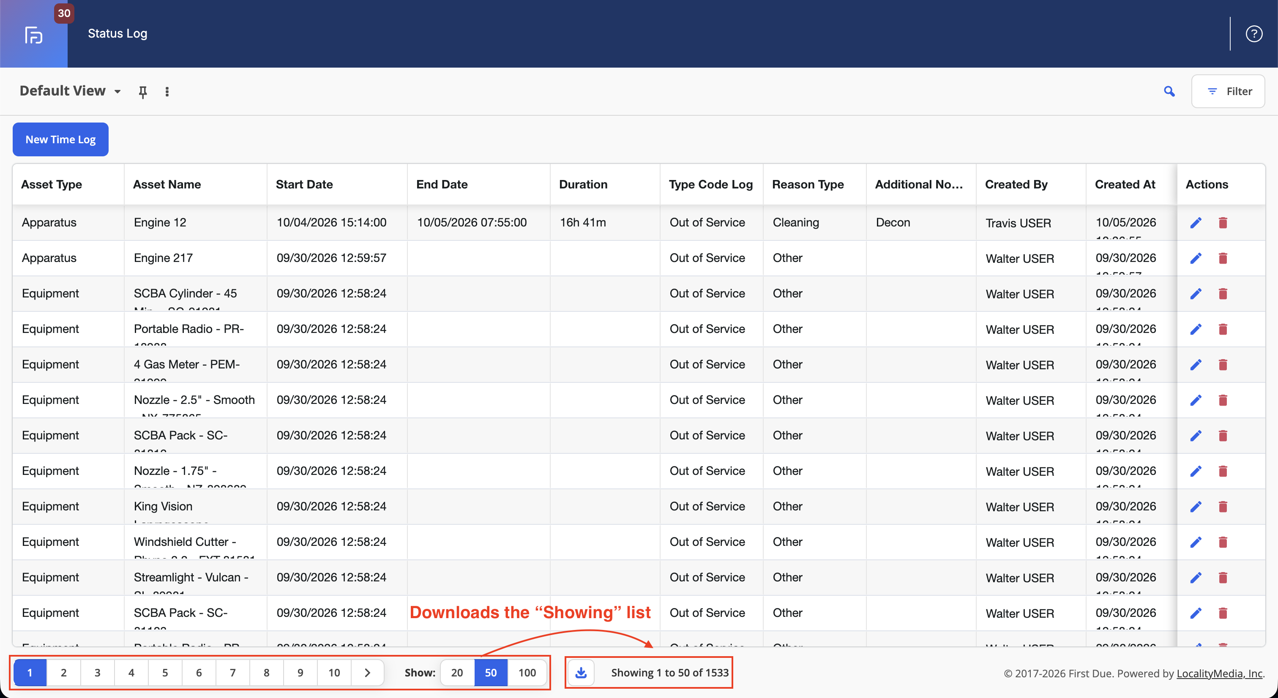Go to page 5
Viewport: 1278px width, 698px height.
[165, 673]
